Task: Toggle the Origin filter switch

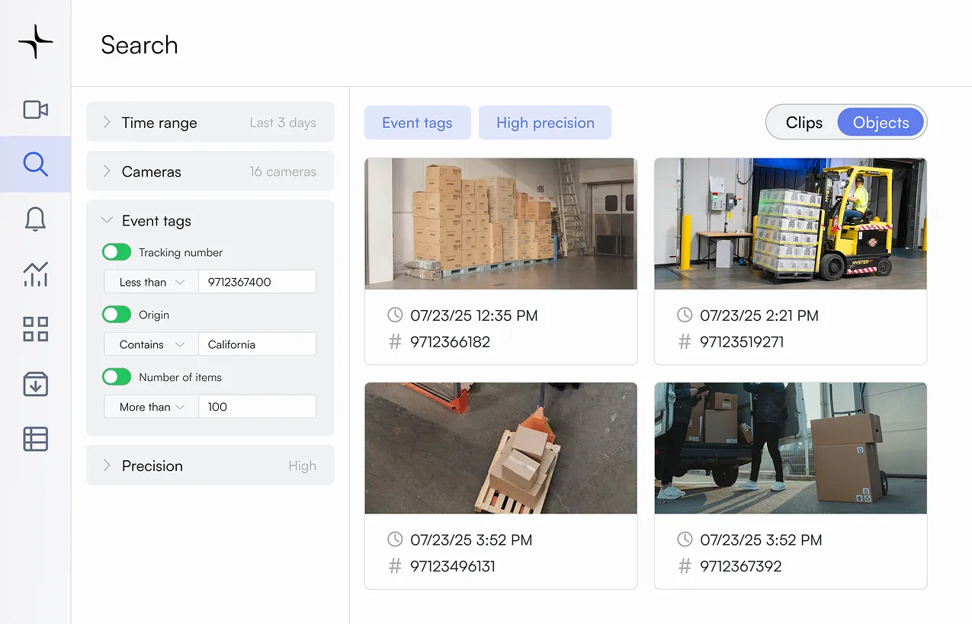Action: [x=117, y=315]
